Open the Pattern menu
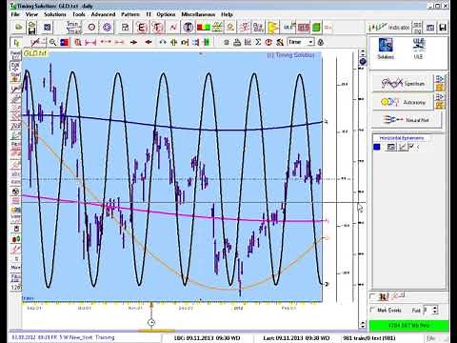Image resolution: width=457 pixels, height=343 pixels. (x=130, y=14)
